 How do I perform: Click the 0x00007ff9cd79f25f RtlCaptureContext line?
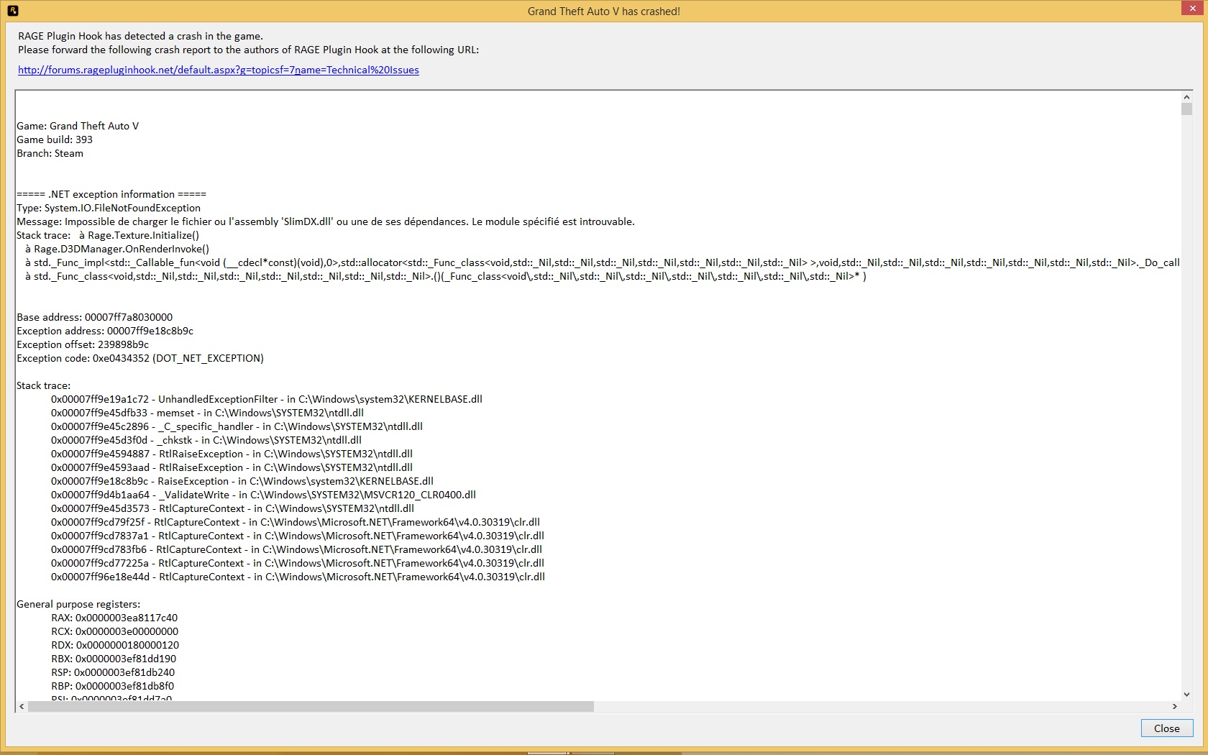pos(296,522)
